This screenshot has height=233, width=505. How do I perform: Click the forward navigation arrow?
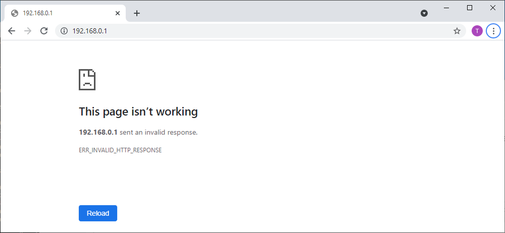click(28, 31)
